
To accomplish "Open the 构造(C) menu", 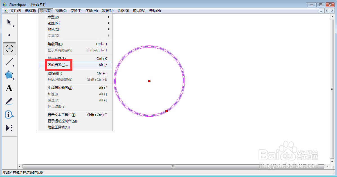I will [61, 10].
